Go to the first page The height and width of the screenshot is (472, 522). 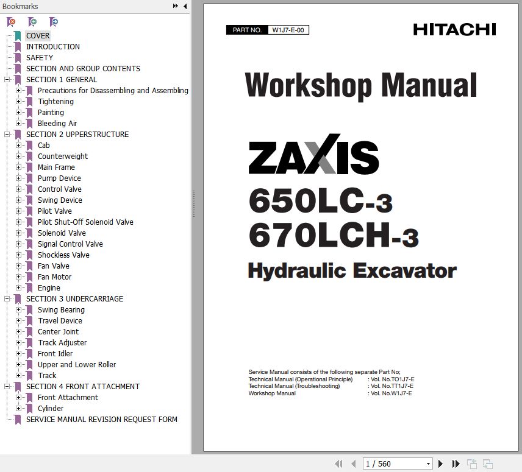coord(338,463)
